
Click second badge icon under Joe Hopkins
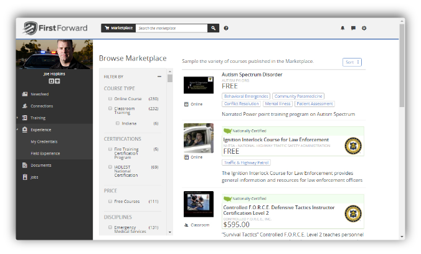tap(57, 81)
